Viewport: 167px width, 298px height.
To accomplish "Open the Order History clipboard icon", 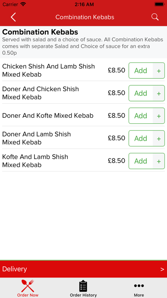I will click(x=83, y=286).
